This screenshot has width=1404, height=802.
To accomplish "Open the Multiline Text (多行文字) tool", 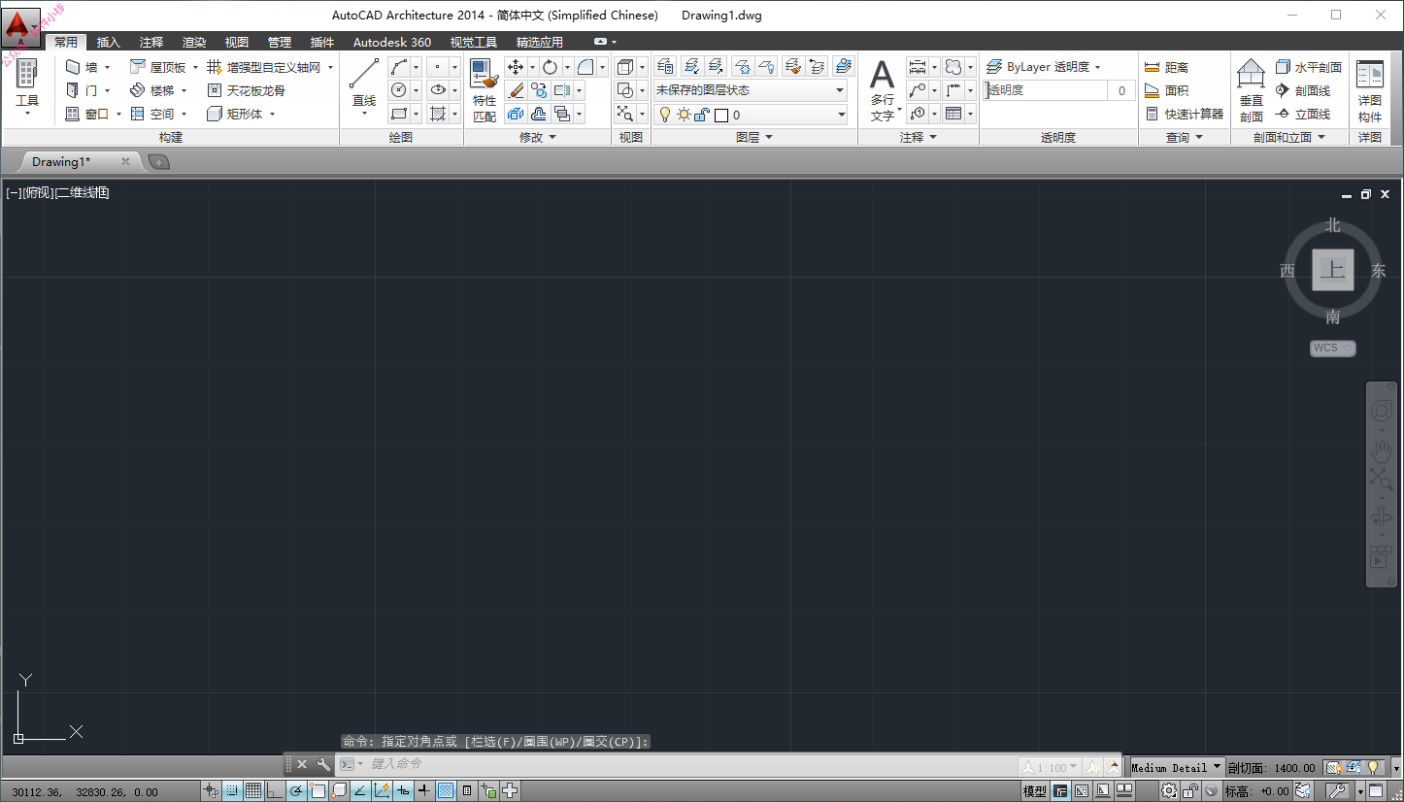I will point(882,90).
